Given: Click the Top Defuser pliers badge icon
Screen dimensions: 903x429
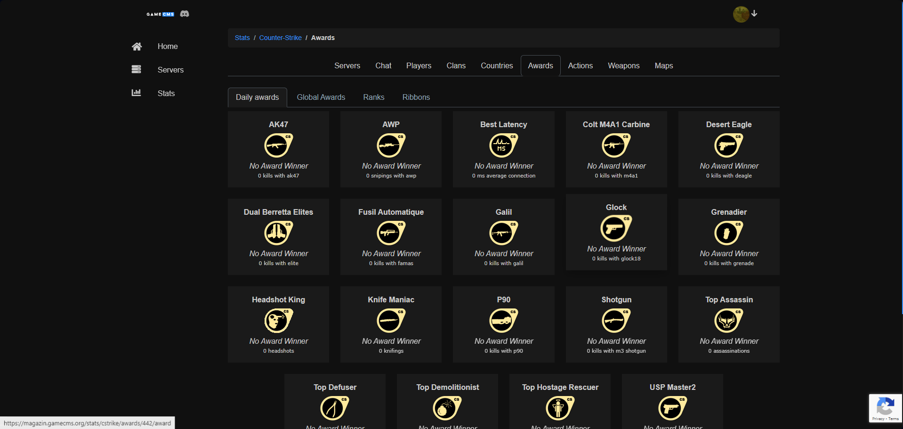Looking at the screenshot, I should [x=335, y=408].
